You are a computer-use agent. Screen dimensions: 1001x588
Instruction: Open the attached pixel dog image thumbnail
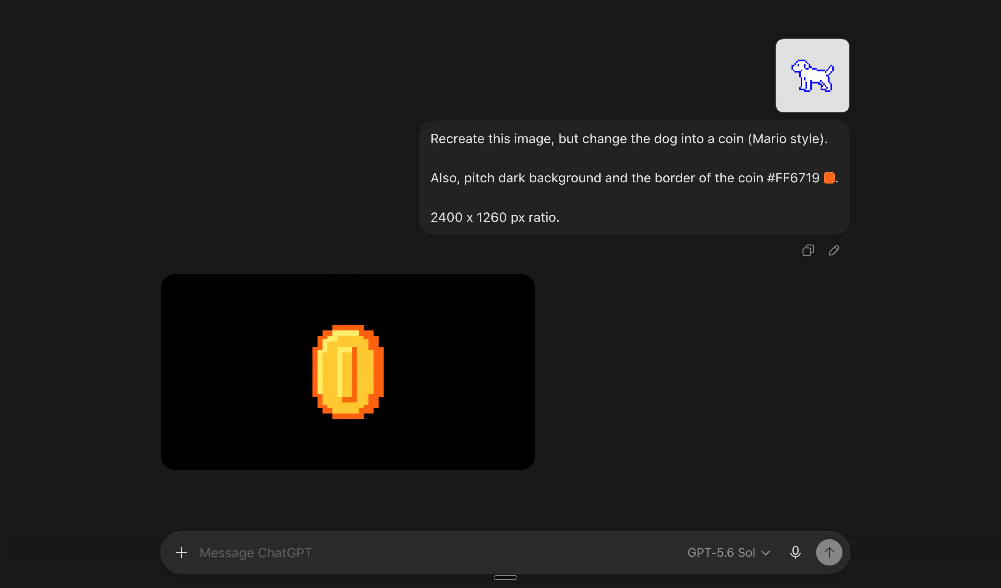[x=812, y=75]
